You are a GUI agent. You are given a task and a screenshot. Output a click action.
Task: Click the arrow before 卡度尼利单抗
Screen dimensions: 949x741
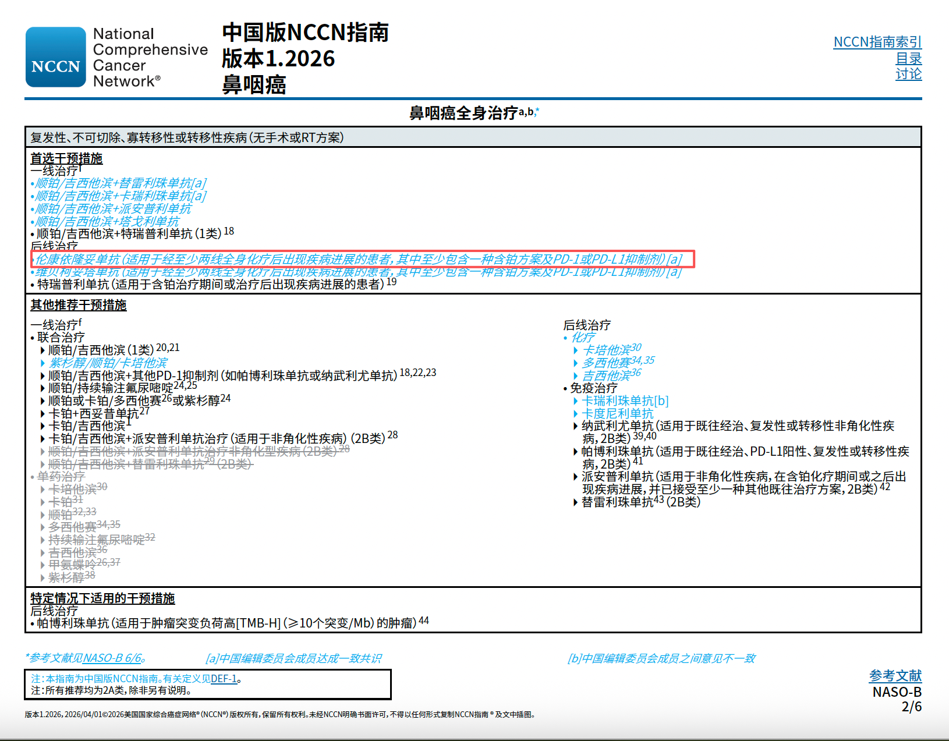coord(575,414)
